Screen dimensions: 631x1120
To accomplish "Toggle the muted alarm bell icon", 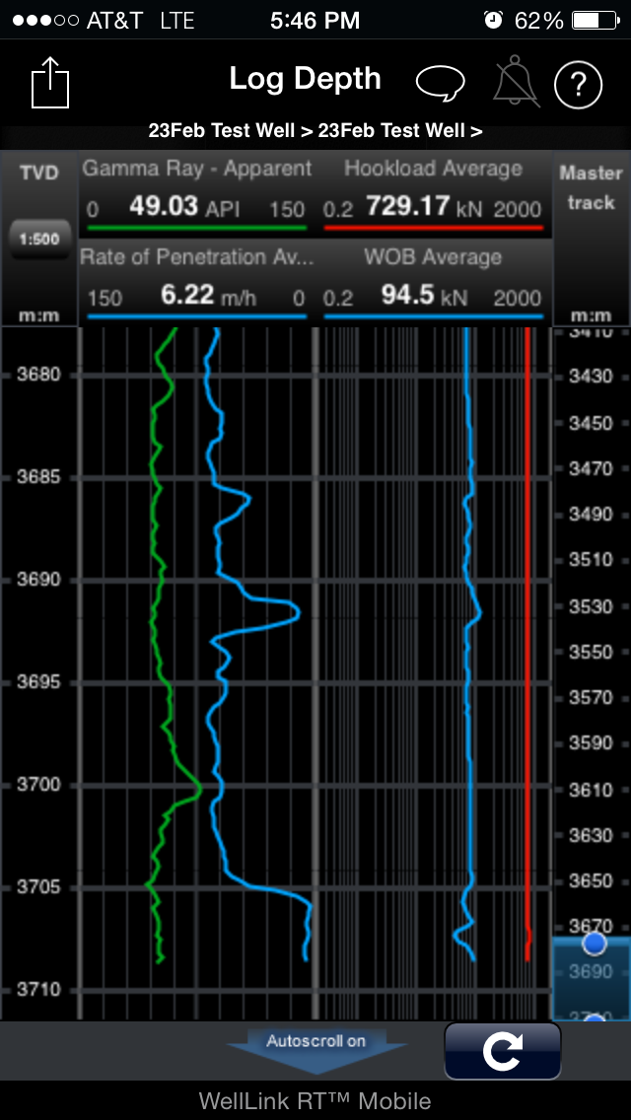I will pyautogui.click(x=516, y=84).
